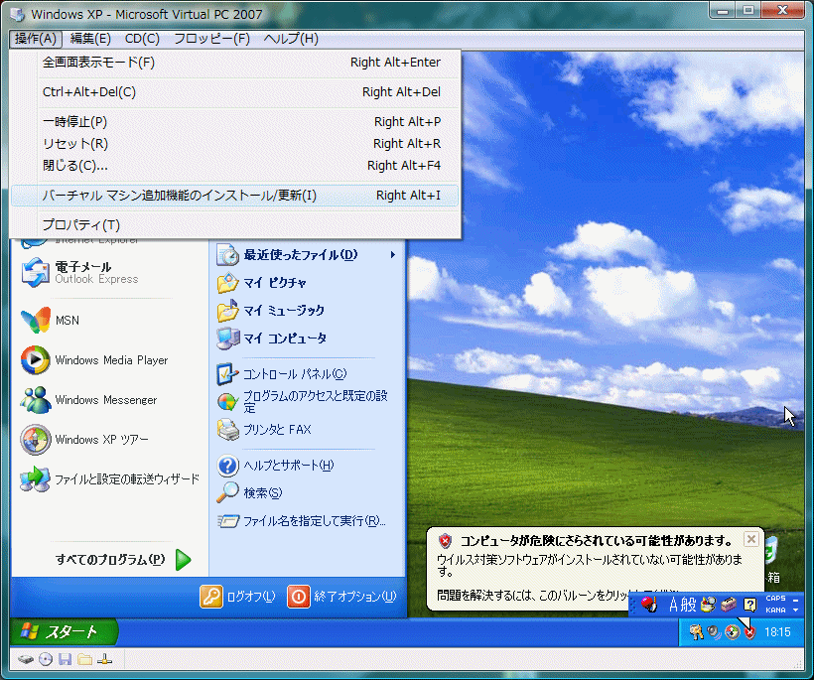Click the red security shield tray icon
Viewport: 814px width, 680px height.
click(749, 632)
